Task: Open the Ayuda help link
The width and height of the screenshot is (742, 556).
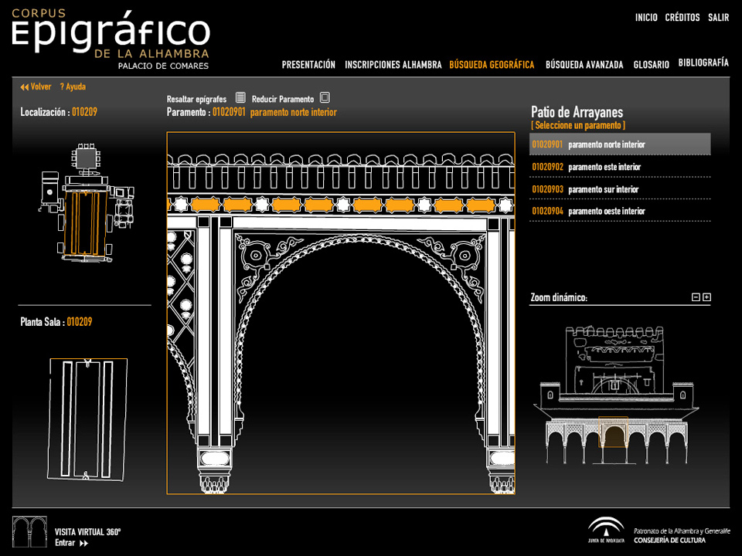Action: click(73, 87)
